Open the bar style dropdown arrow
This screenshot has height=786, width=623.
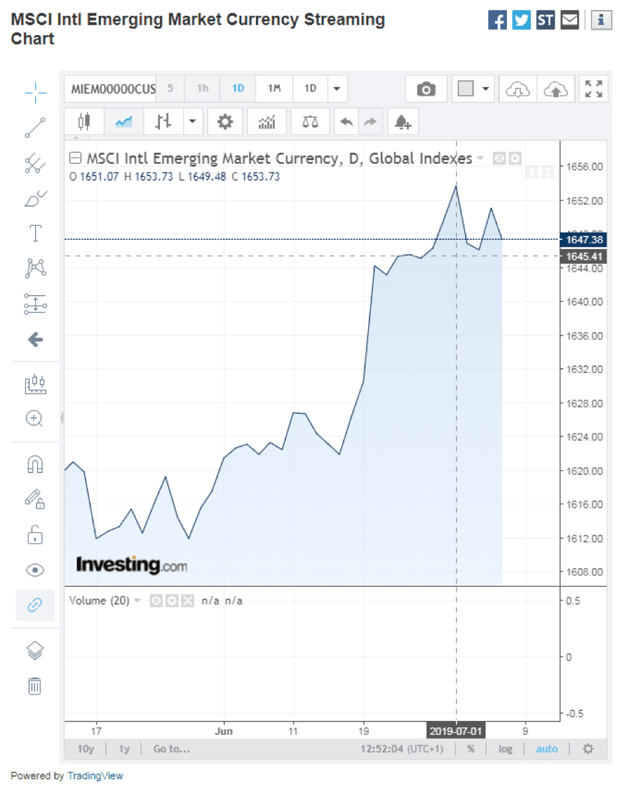click(192, 122)
